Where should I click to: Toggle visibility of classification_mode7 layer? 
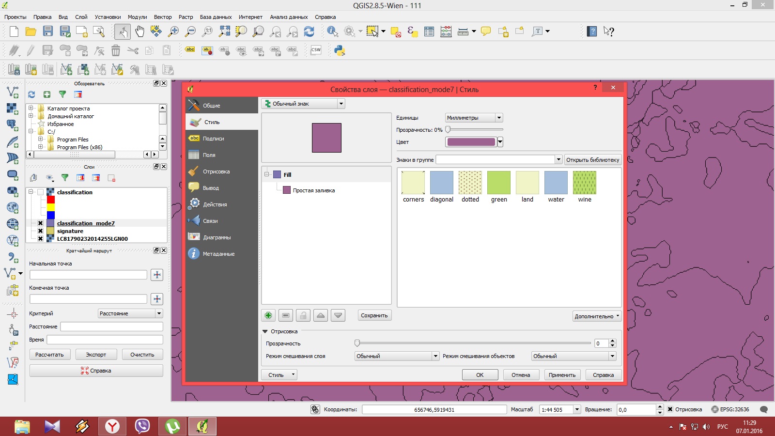(x=41, y=223)
